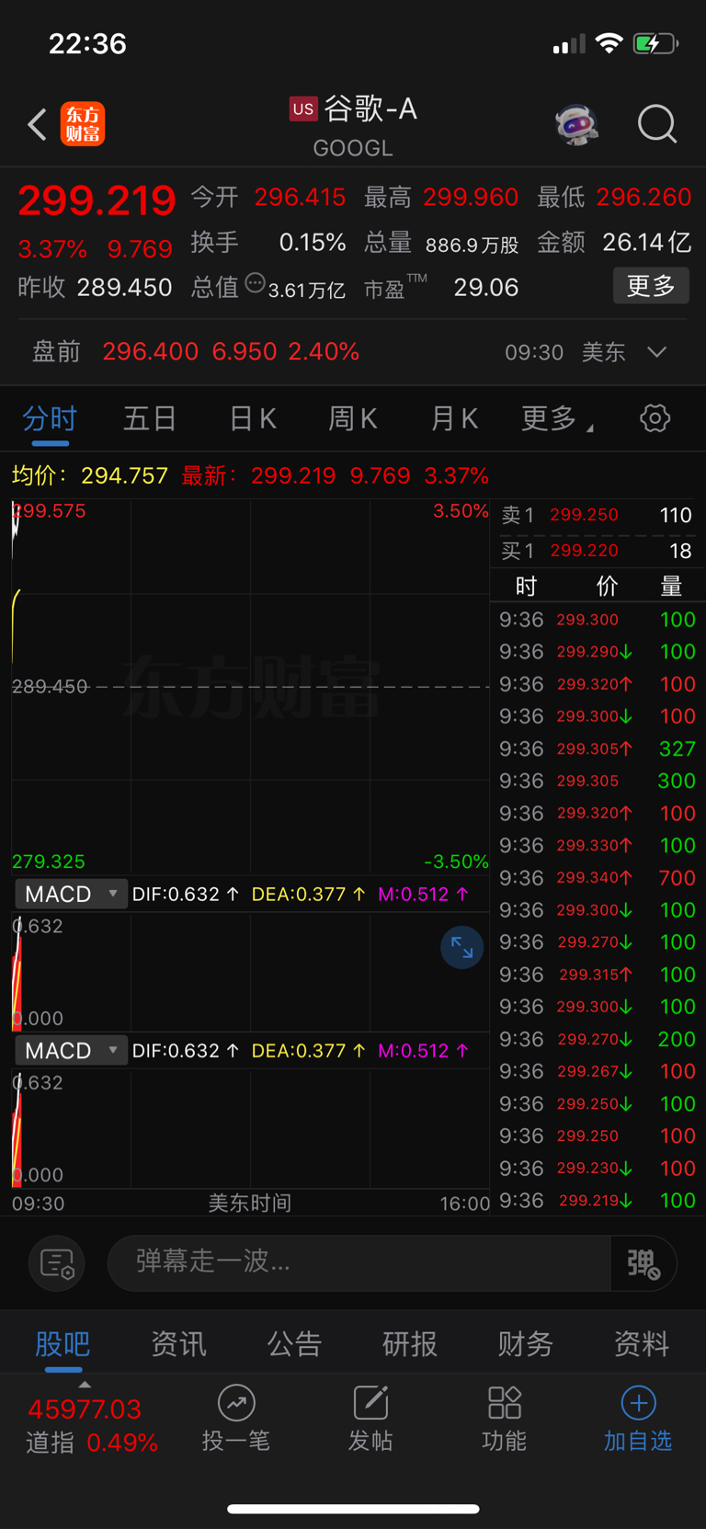The width and height of the screenshot is (706, 1529).
Task: Tap the US market flag badge
Action: (303, 108)
